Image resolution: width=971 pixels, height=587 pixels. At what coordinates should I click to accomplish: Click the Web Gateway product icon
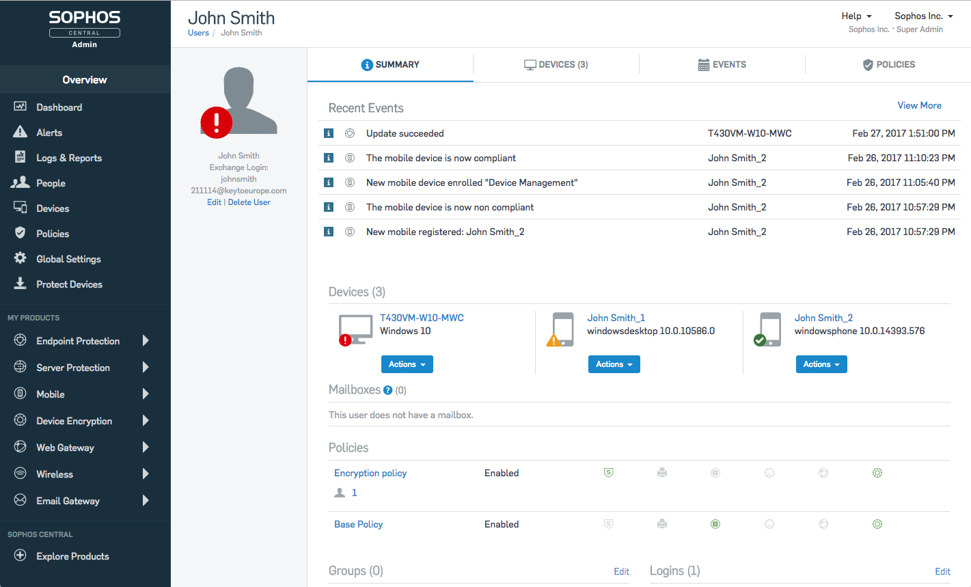click(20, 447)
